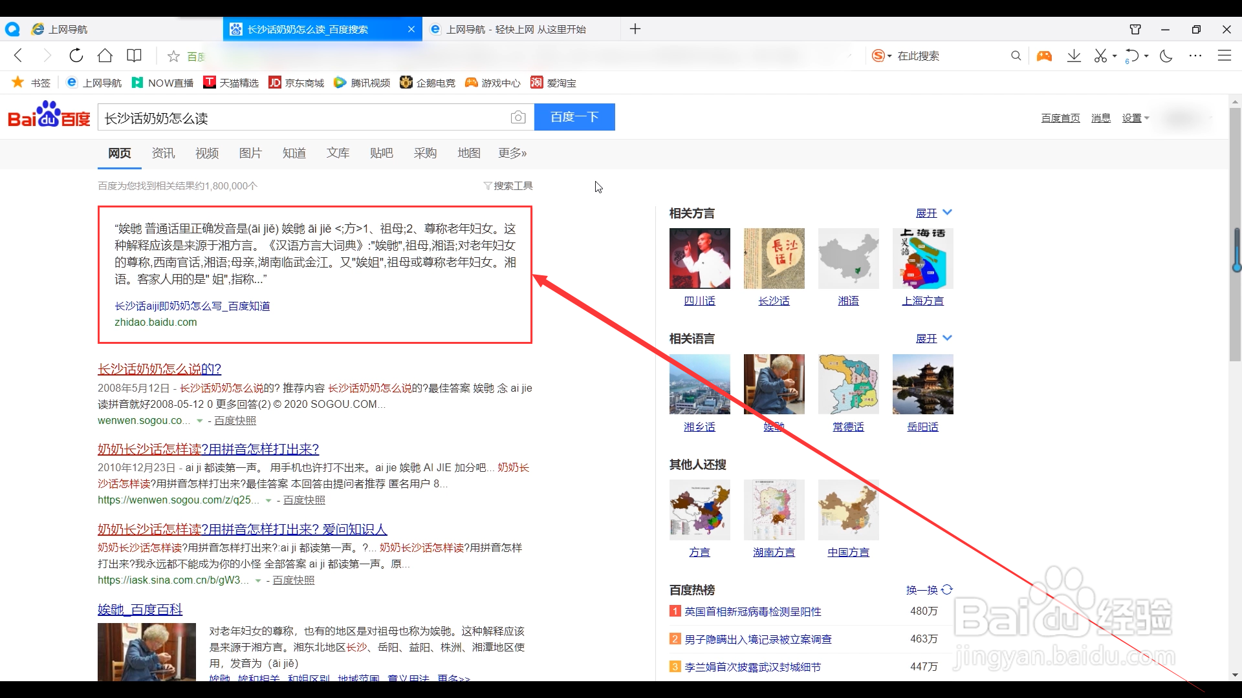1242x698 pixels.
Task: Open the game controller icon
Action: [x=1044, y=56]
